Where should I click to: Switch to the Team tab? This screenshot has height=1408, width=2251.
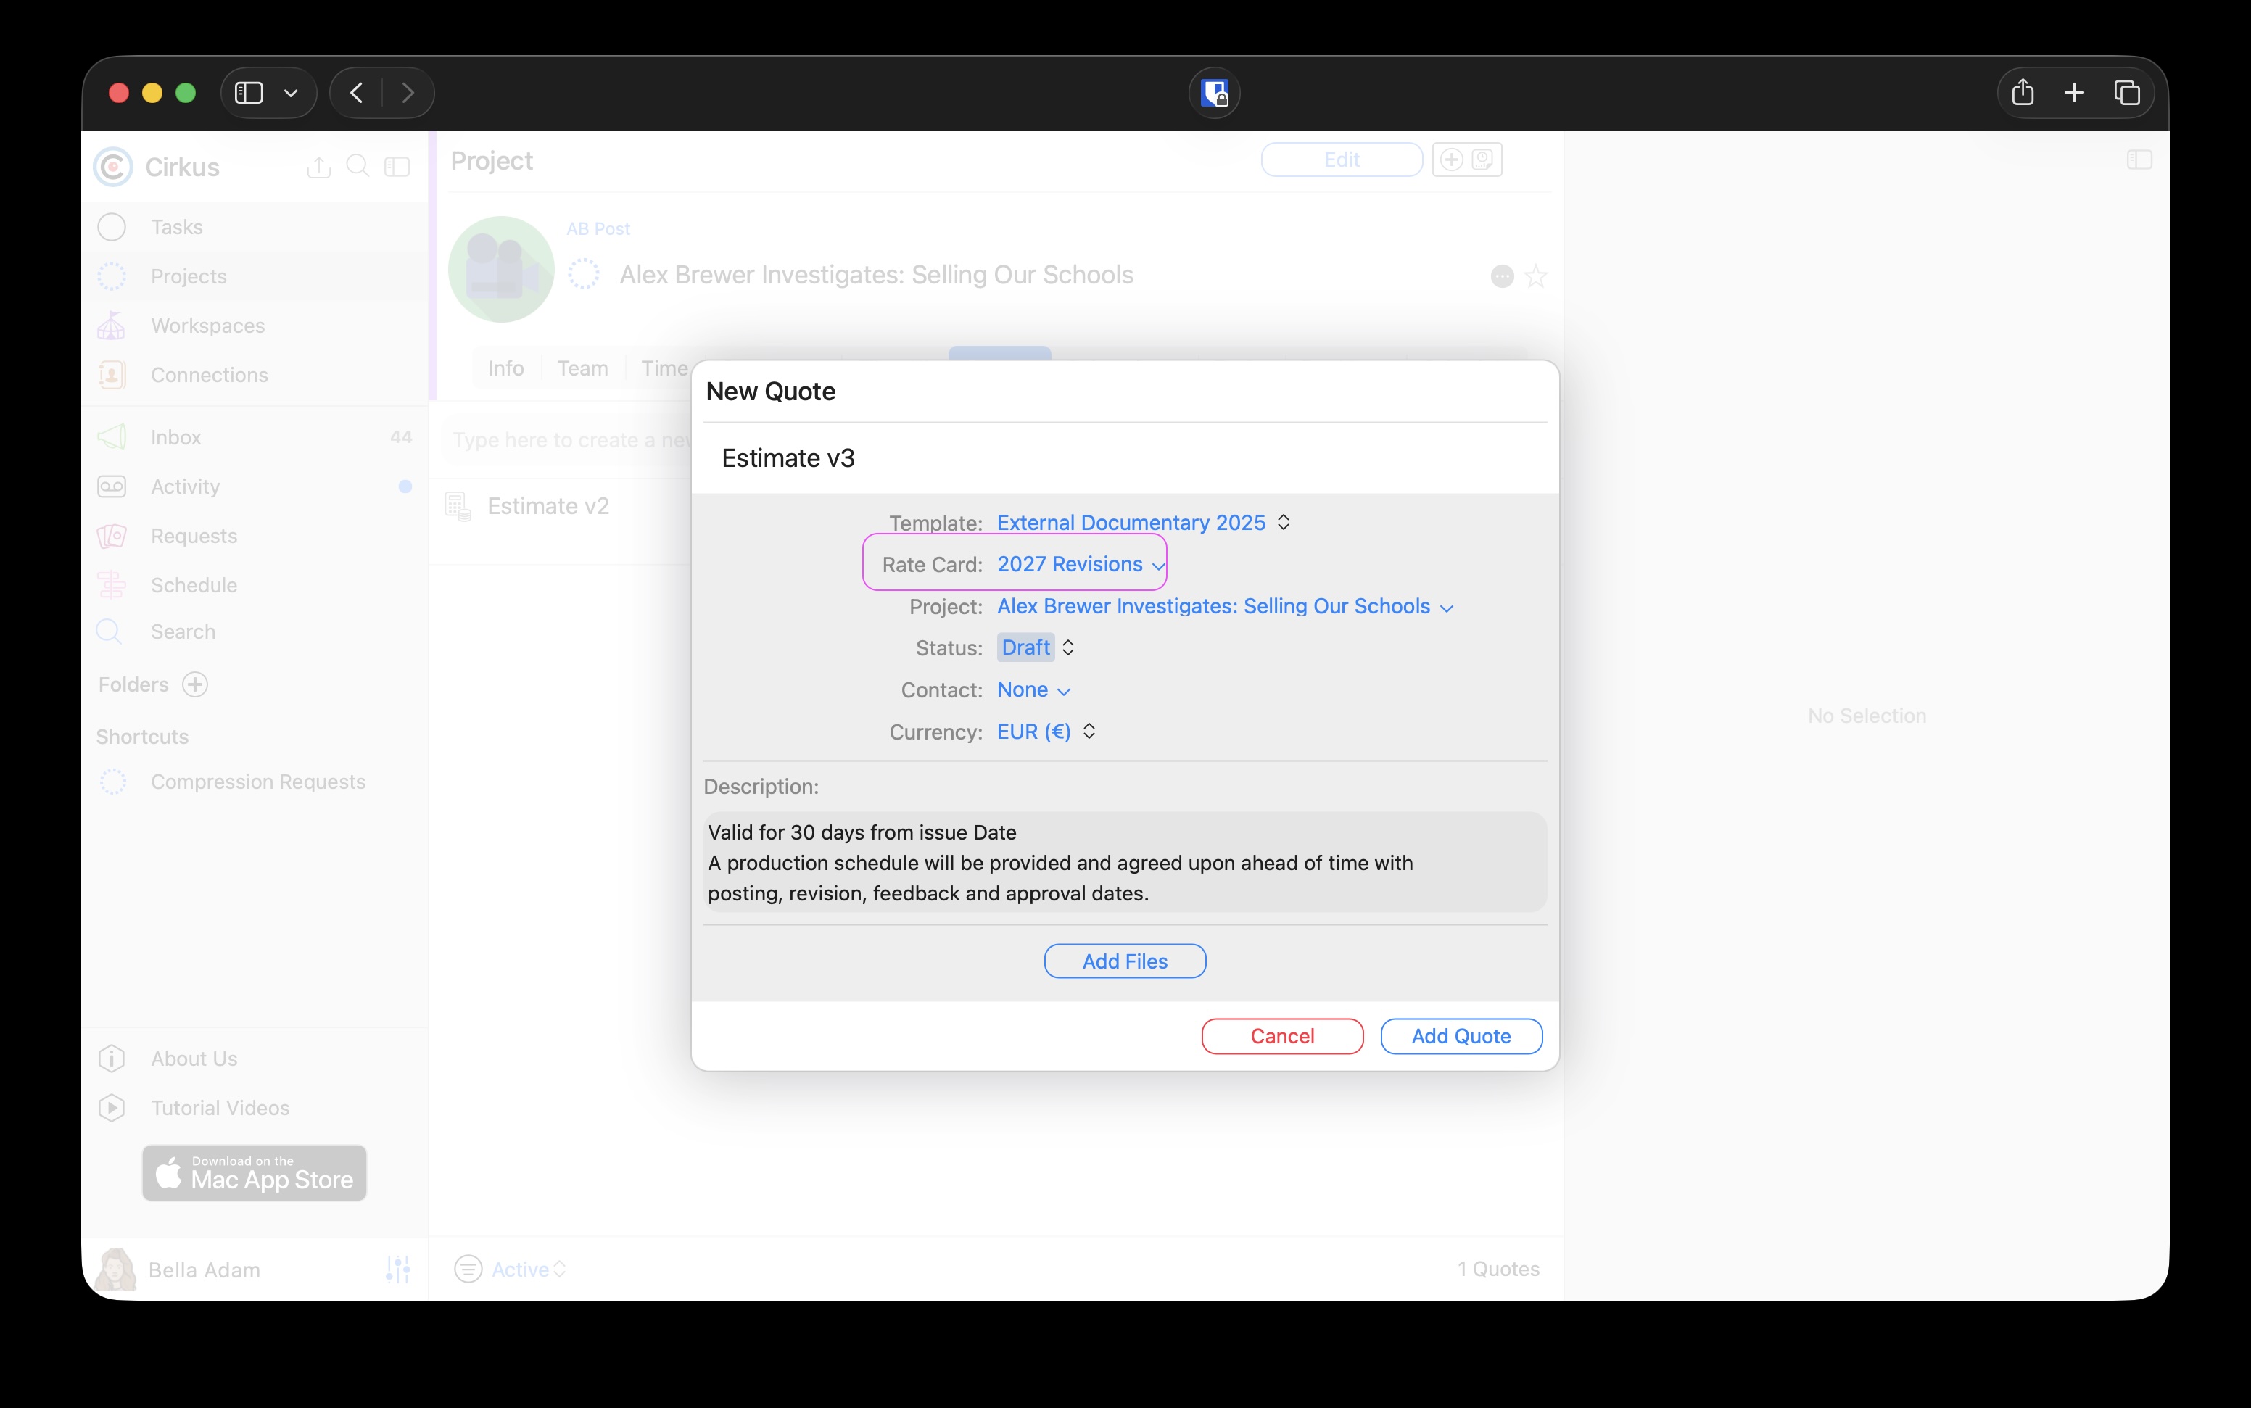583,369
